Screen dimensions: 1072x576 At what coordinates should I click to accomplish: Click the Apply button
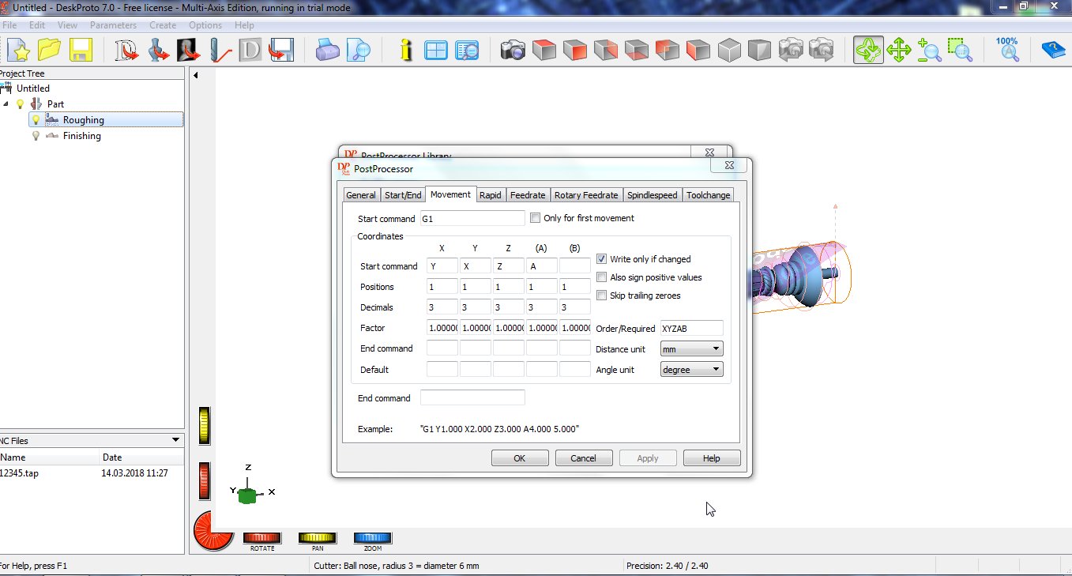coord(648,458)
